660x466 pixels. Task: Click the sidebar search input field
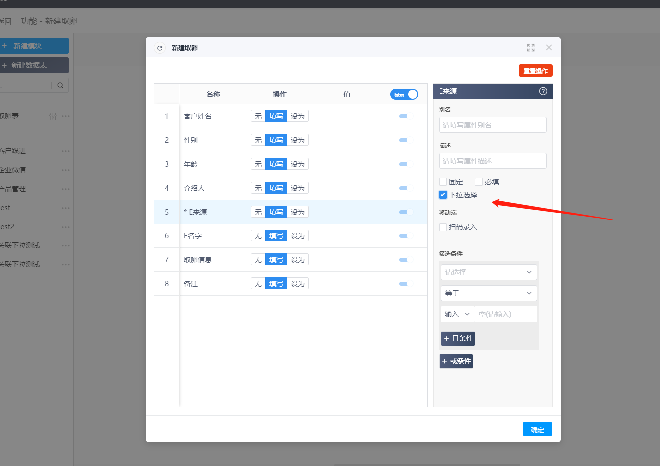point(26,85)
